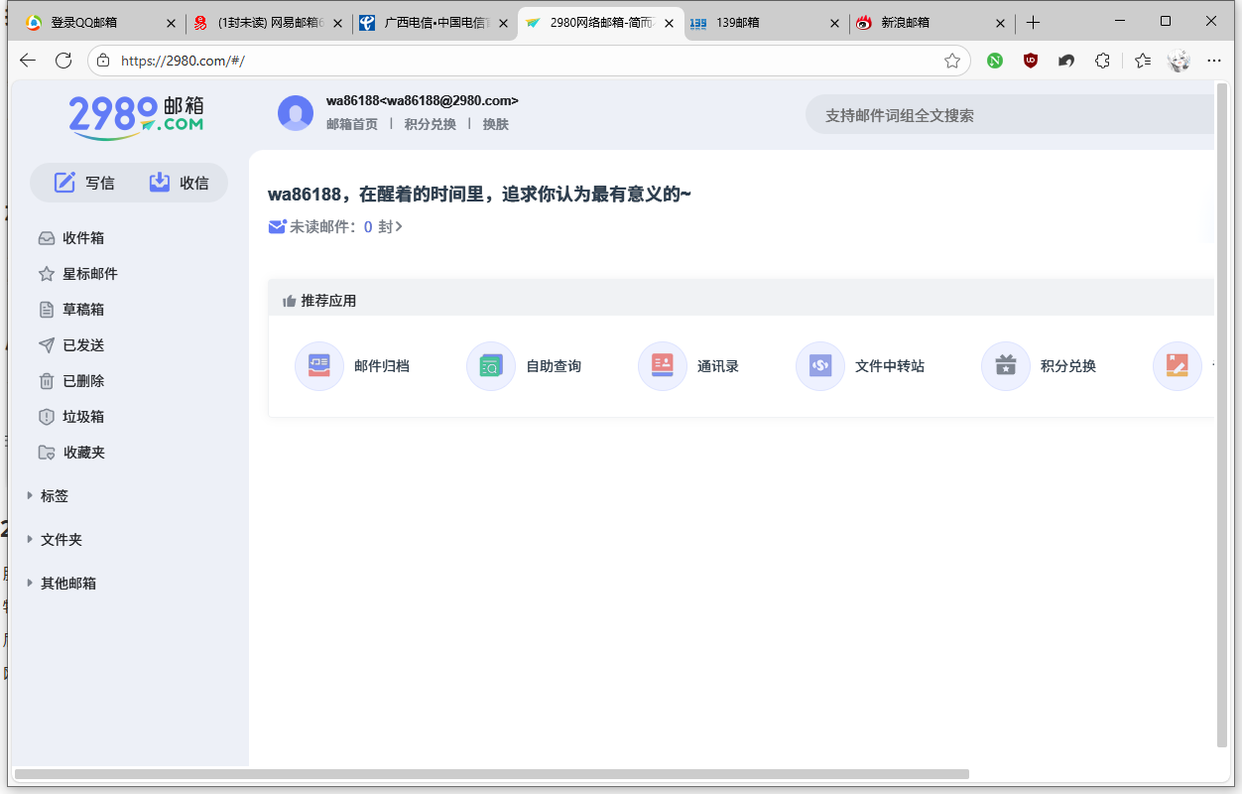Open the 邮件归档 app icon
1242x794 pixels.
click(319, 365)
